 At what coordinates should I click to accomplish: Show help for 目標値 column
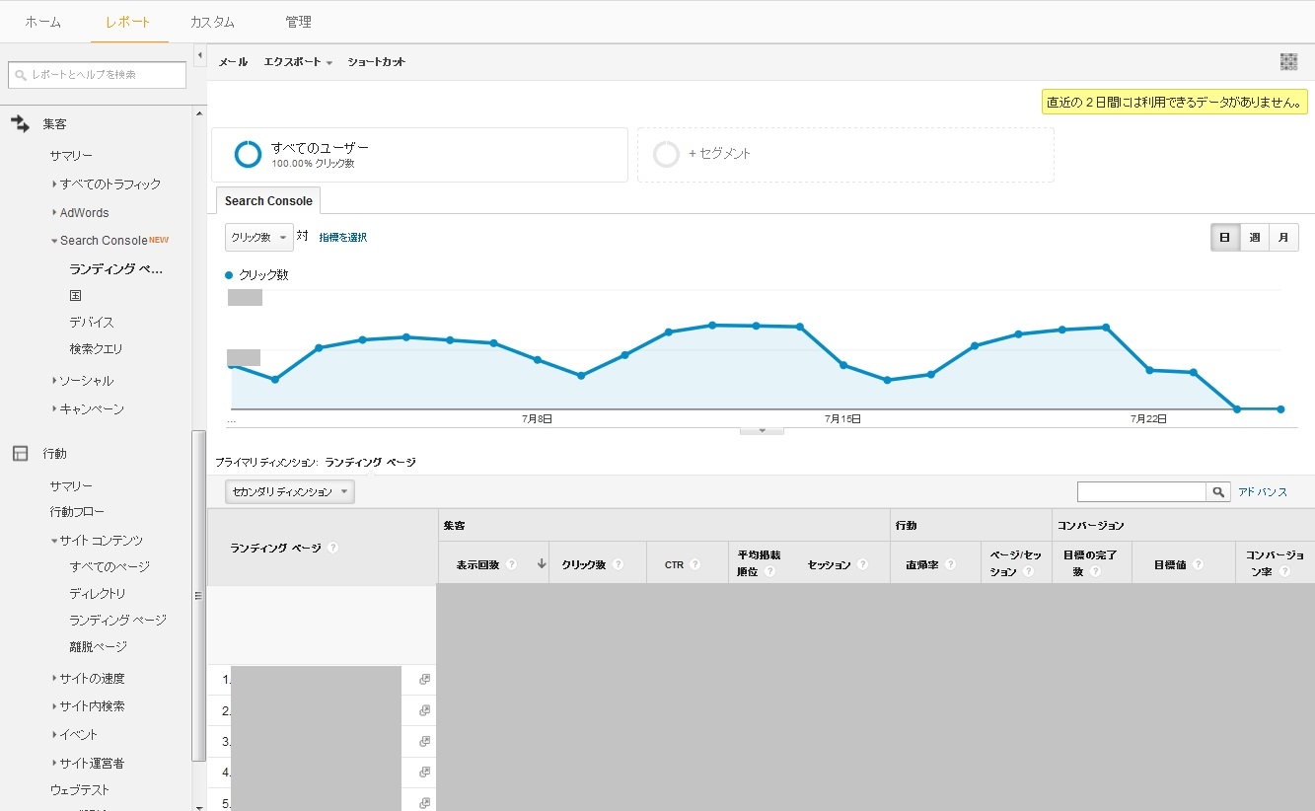click(1198, 564)
